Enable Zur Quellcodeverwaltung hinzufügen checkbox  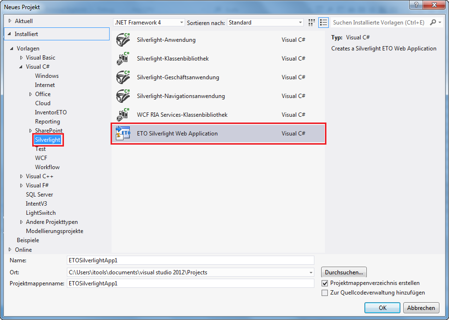pos(324,293)
